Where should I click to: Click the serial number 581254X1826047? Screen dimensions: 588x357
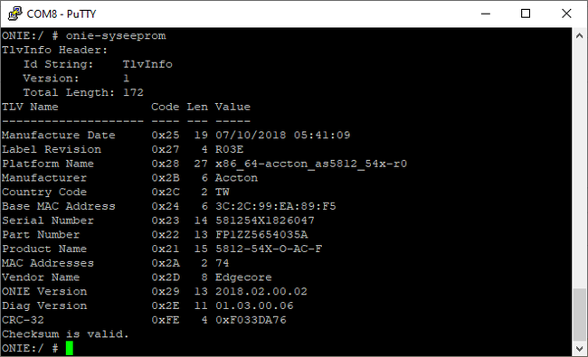pyautogui.click(x=265, y=221)
